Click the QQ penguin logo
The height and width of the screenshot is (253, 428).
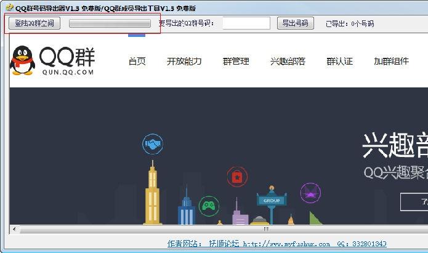tap(22, 60)
